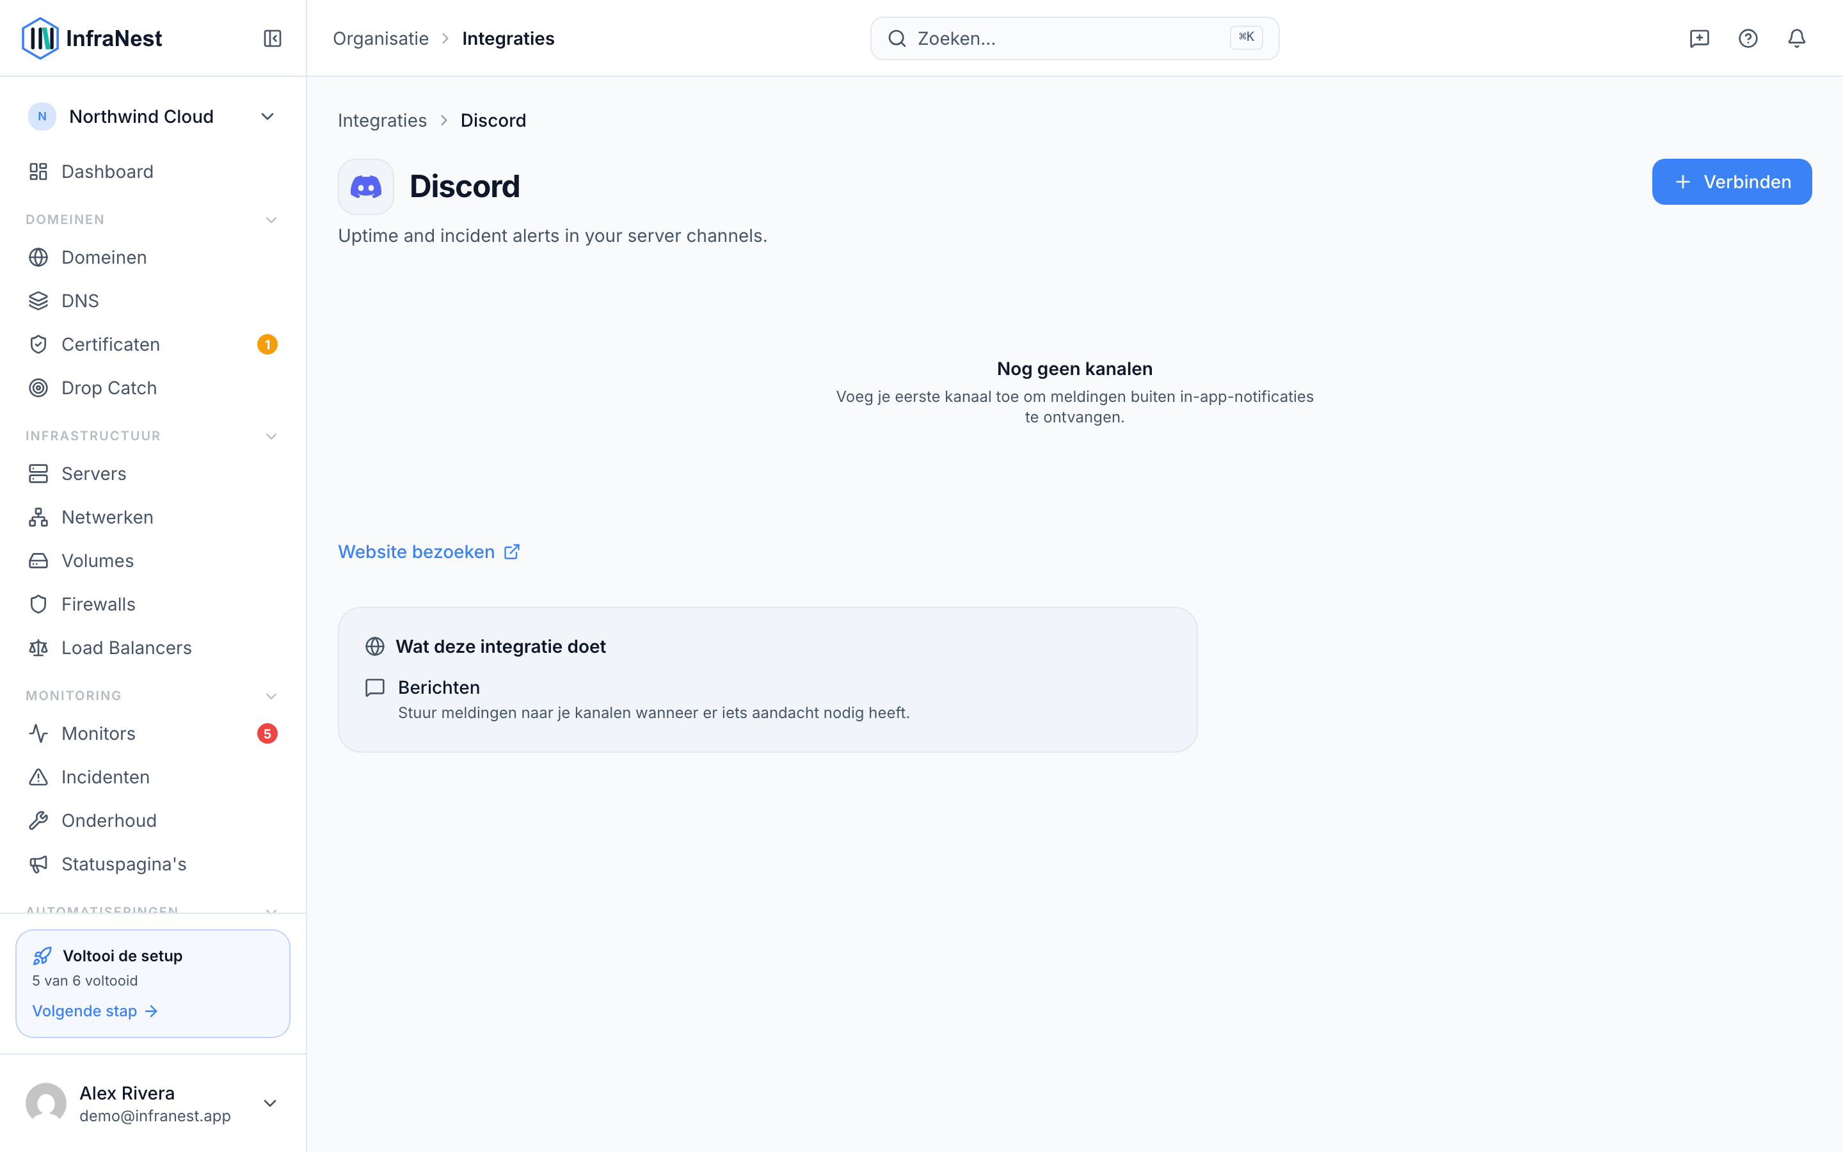Screen dimensions: 1843x1152
Task: Collapse the Domeinen section
Action: click(x=271, y=220)
